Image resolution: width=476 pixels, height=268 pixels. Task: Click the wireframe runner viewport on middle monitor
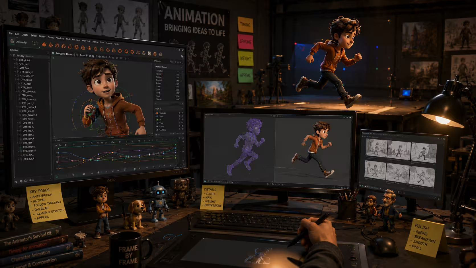point(240,148)
